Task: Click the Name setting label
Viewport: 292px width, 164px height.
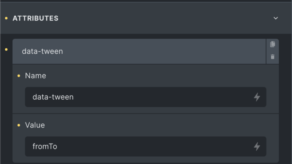Action: [35, 76]
